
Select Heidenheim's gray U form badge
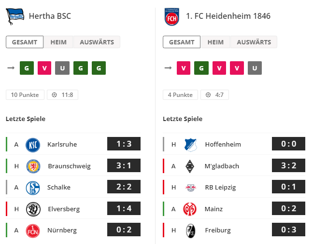(x=255, y=68)
